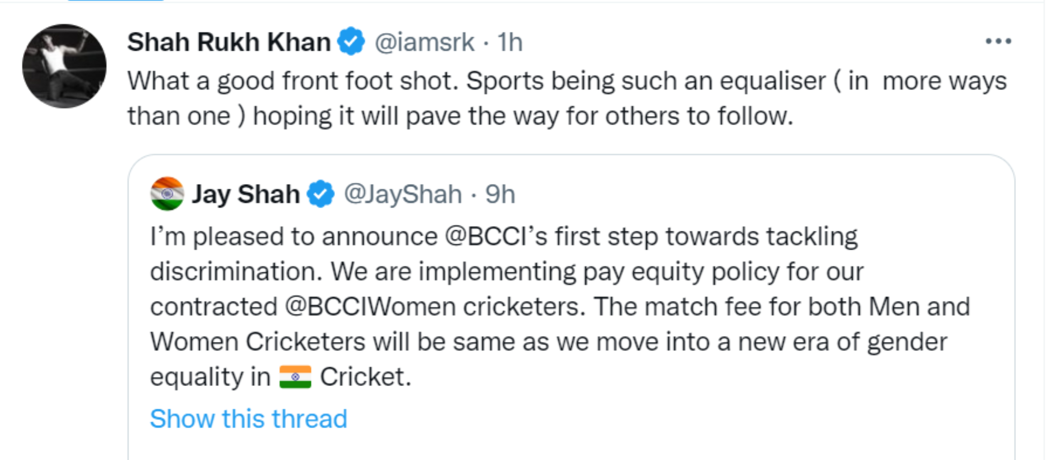Open the more options three-dot menu
Image resolution: width=1046 pixels, height=460 pixels.
998,41
